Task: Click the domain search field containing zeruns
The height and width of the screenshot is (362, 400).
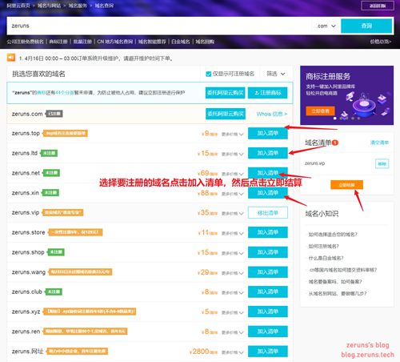Action: pyautogui.click(x=160, y=26)
